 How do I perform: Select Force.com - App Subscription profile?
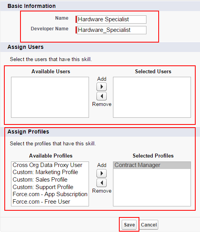50,194
